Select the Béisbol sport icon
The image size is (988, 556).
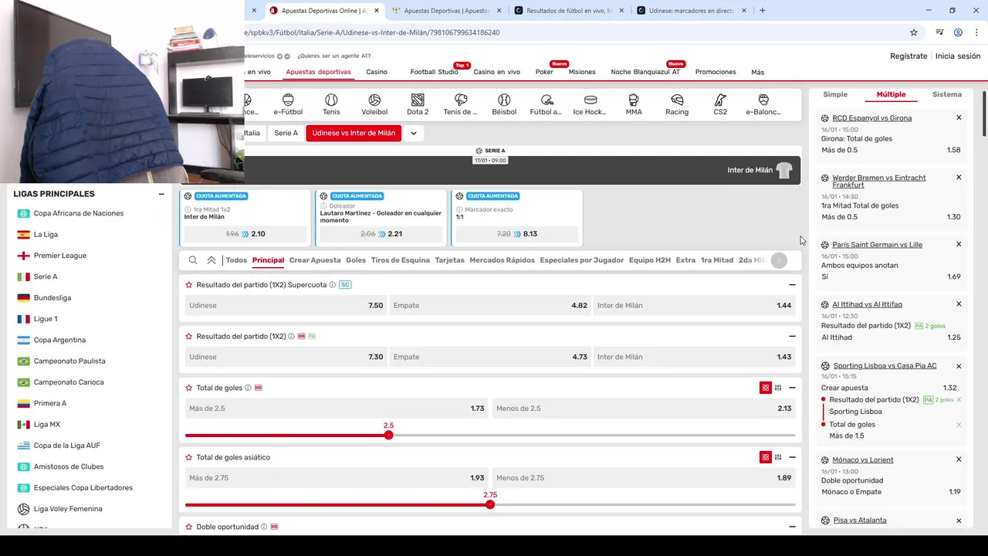pos(504,104)
